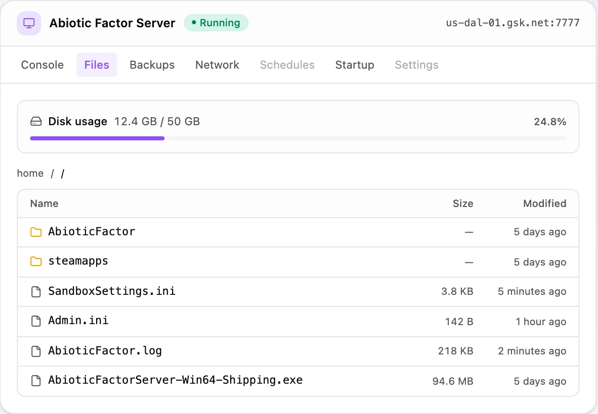Image resolution: width=598 pixels, height=414 pixels.
Task: Click the 1 hour ago modified cell
Action: pyautogui.click(x=541, y=322)
